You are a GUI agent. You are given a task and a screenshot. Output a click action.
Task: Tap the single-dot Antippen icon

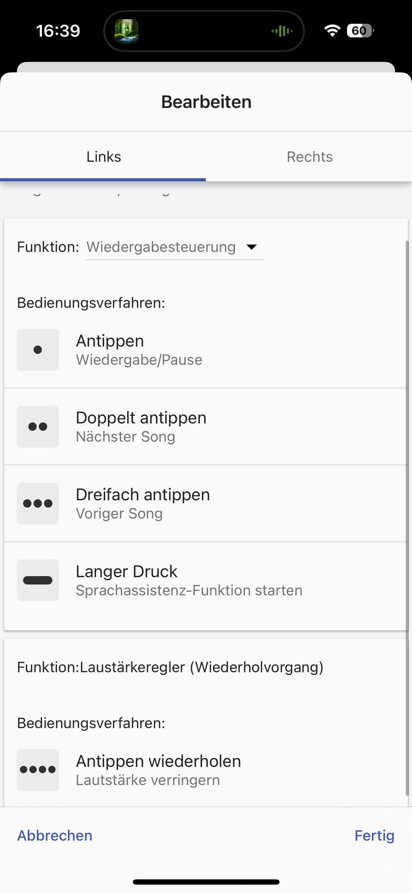coord(38,350)
